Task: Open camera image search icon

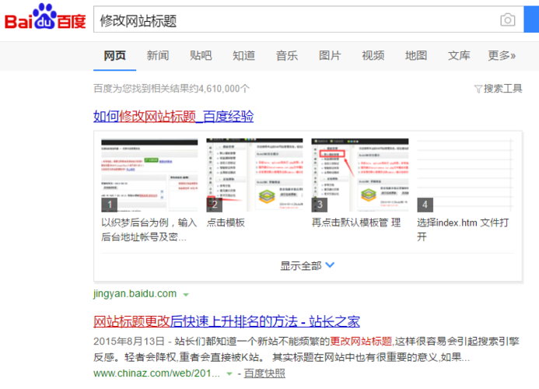Action: (507, 20)
